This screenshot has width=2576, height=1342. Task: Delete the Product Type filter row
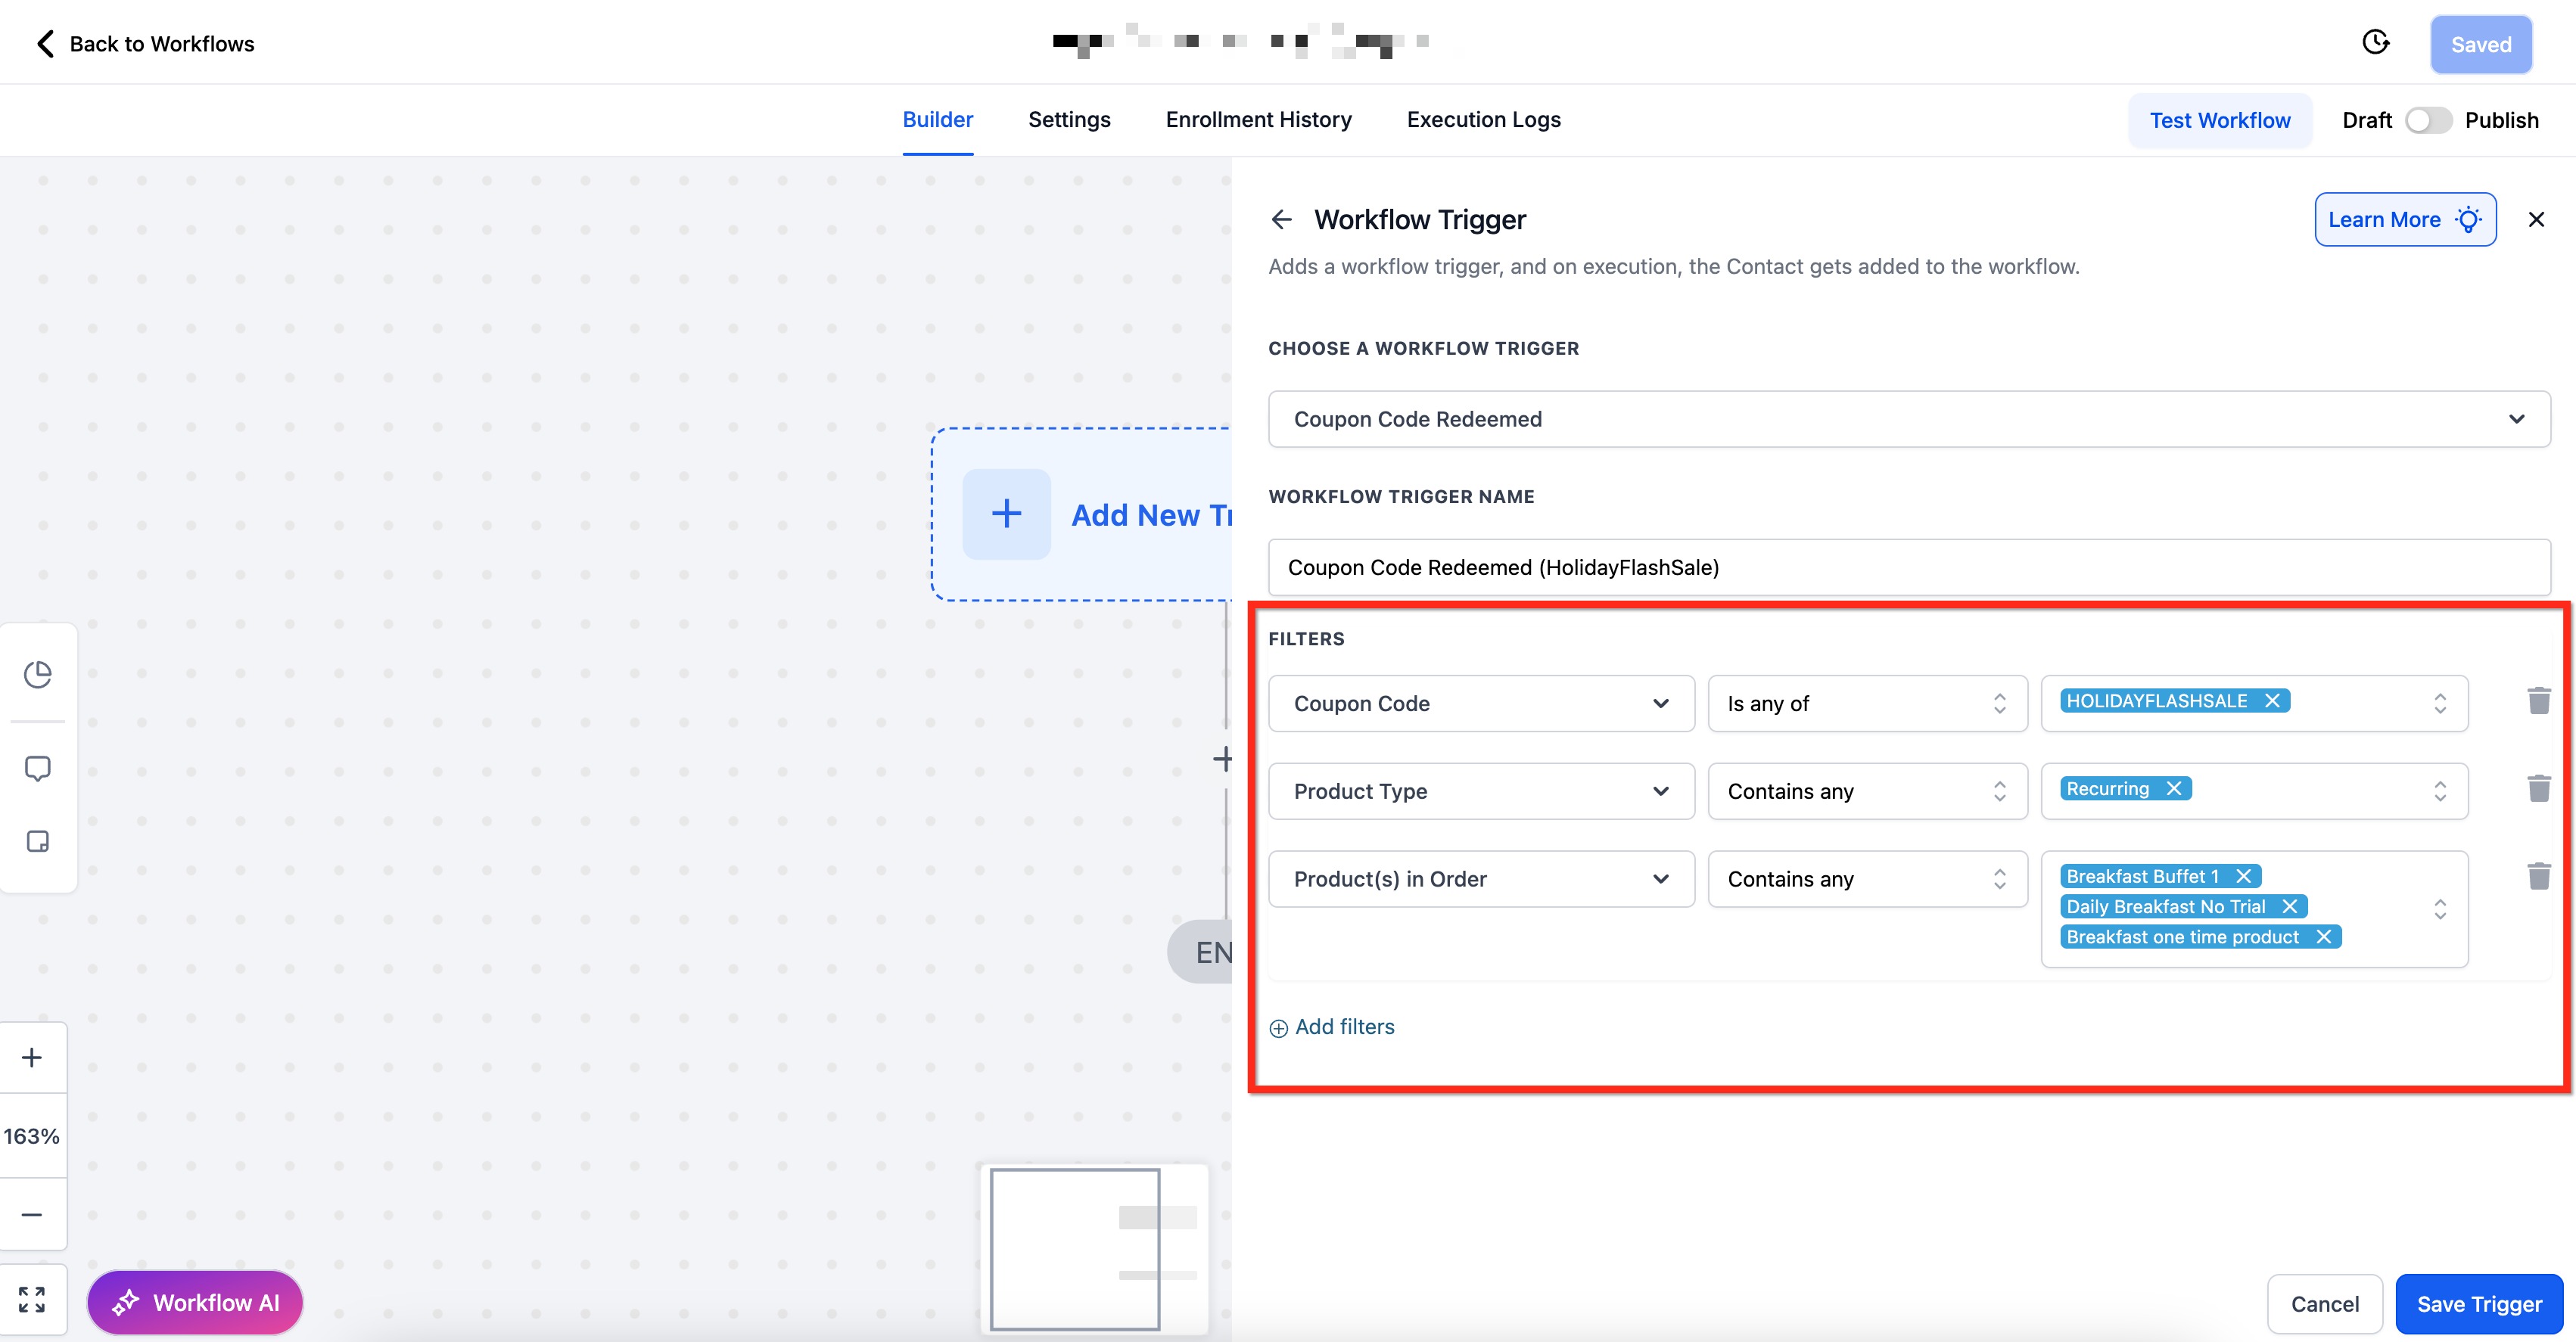coord(2538,789)
